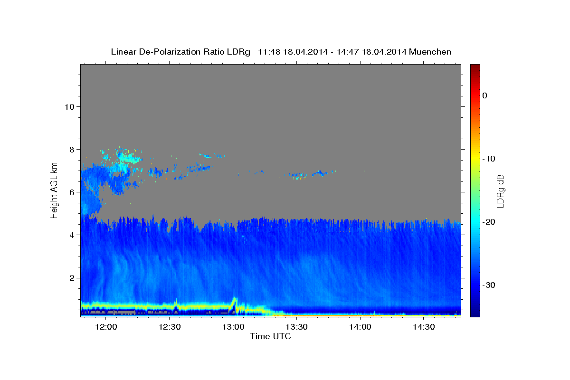Click the plot title "Linear De-Polarization Ratio LDRg"
The height and width of the screenshot is (380, 570).
[x=180, y=52]
